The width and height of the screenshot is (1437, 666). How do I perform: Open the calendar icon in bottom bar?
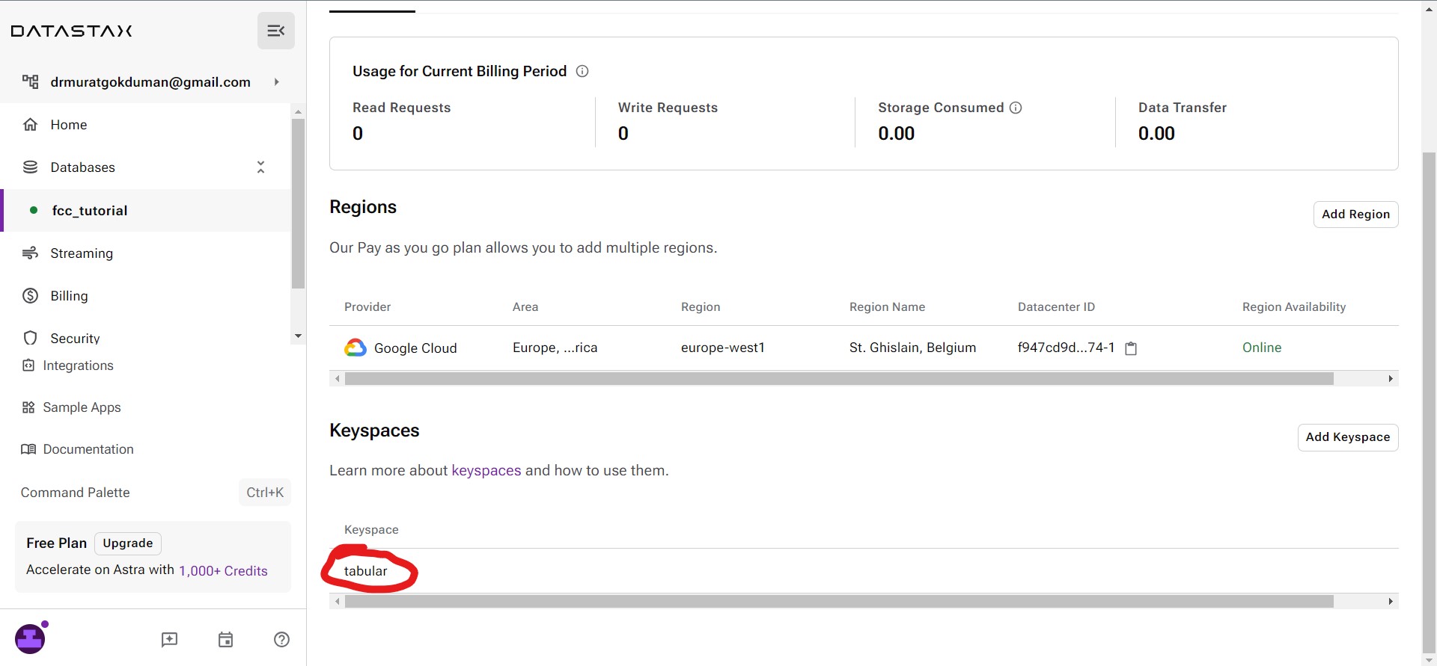(x=225, y=639)
